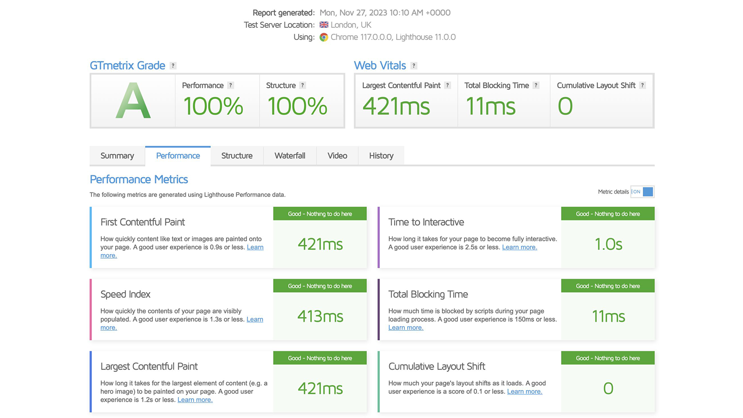Switch to the Structure tab
Screen dimensions: 743x418
coord(237,156)
